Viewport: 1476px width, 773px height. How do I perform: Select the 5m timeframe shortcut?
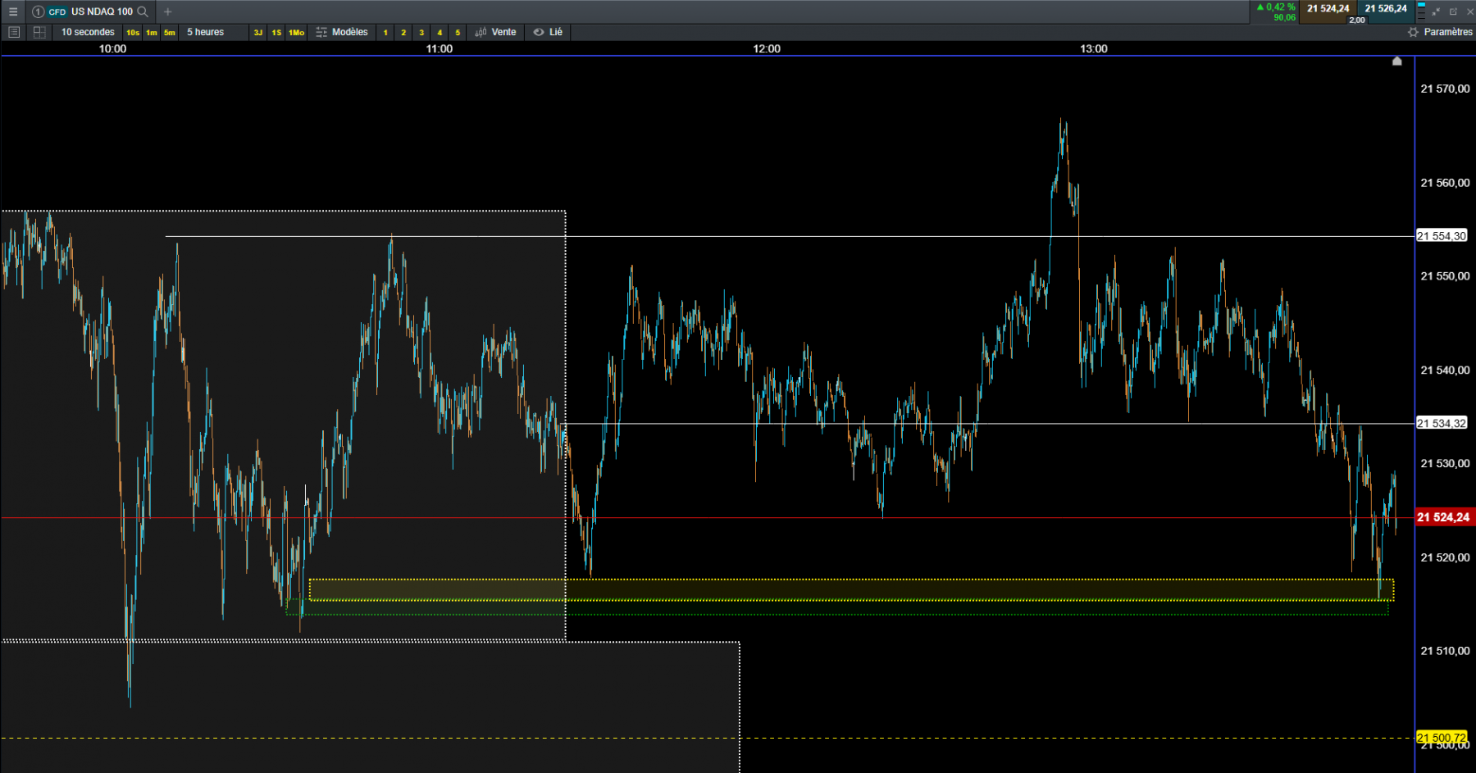(170, 33)
